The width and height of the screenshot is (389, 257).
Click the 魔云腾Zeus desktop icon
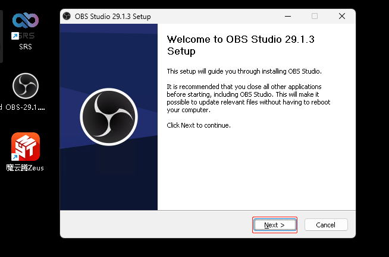coord(26,147)
